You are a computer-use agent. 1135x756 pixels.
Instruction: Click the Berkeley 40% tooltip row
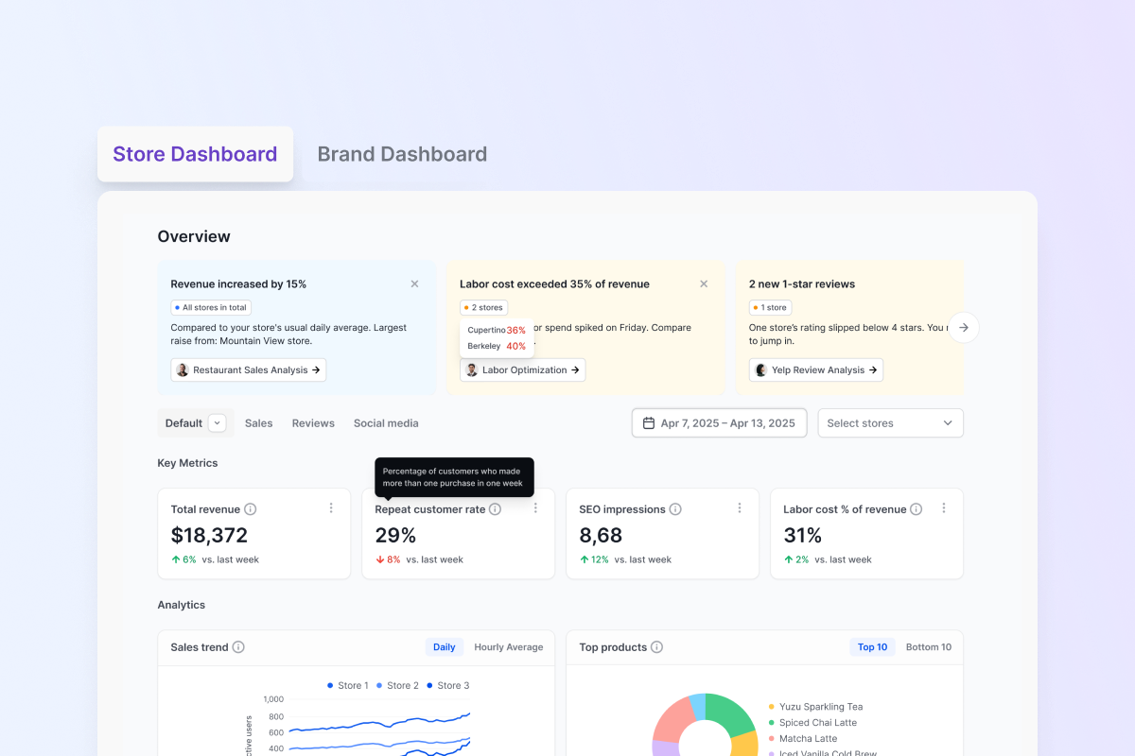tap(497, 346)
